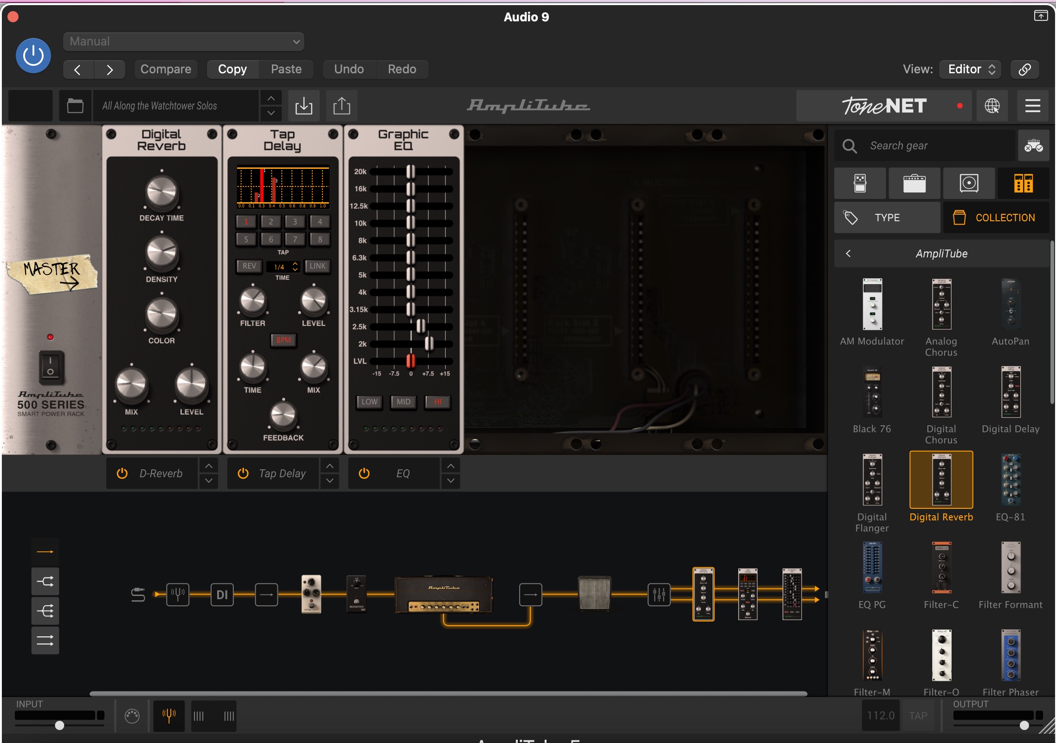Screen dimensions: 1056x743
Task: Click the Compare button
Action: point(166,70)
